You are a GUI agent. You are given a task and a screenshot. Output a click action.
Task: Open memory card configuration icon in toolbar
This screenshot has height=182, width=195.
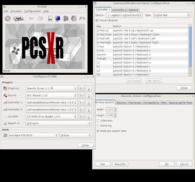pos(50,18)
